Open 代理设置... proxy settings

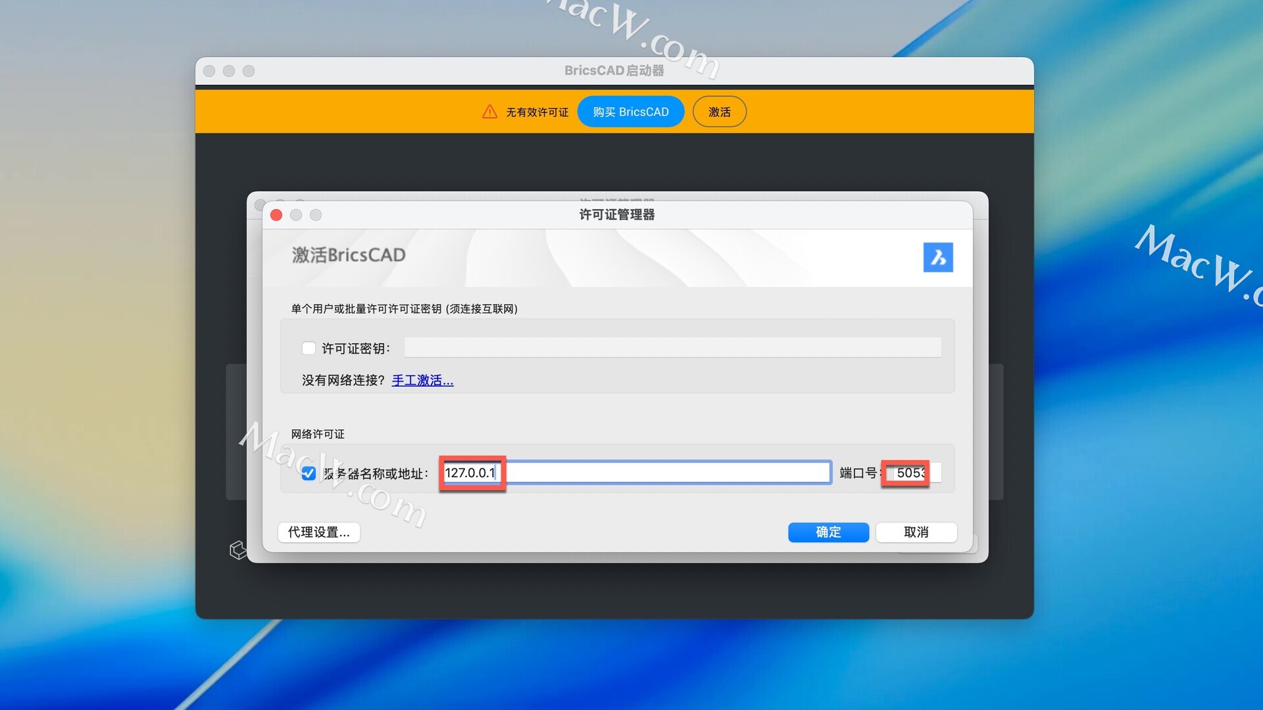pyautogui.click(x=318, y=532)
